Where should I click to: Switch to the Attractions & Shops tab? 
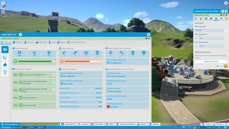tap(76, 42)
